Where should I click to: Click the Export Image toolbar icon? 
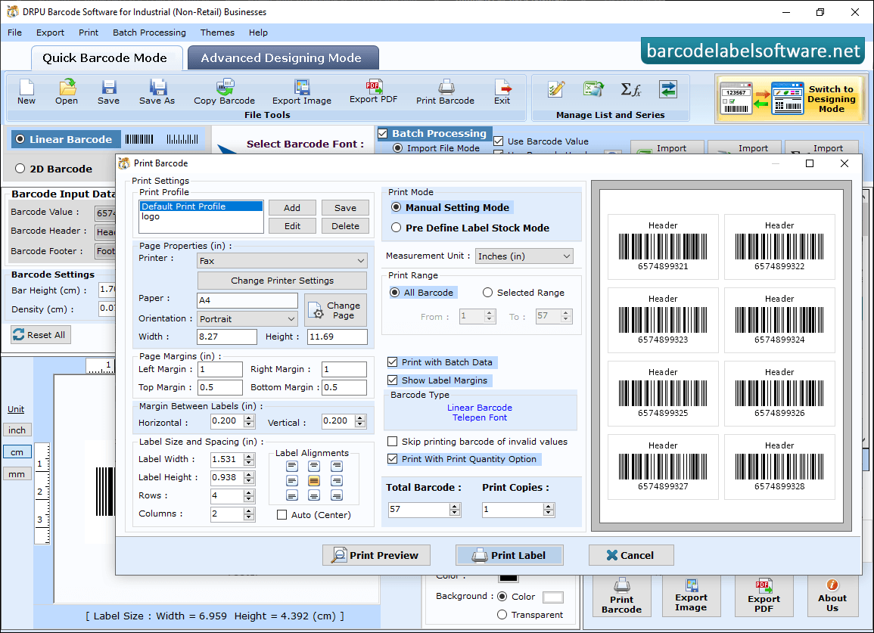point(302,87)
